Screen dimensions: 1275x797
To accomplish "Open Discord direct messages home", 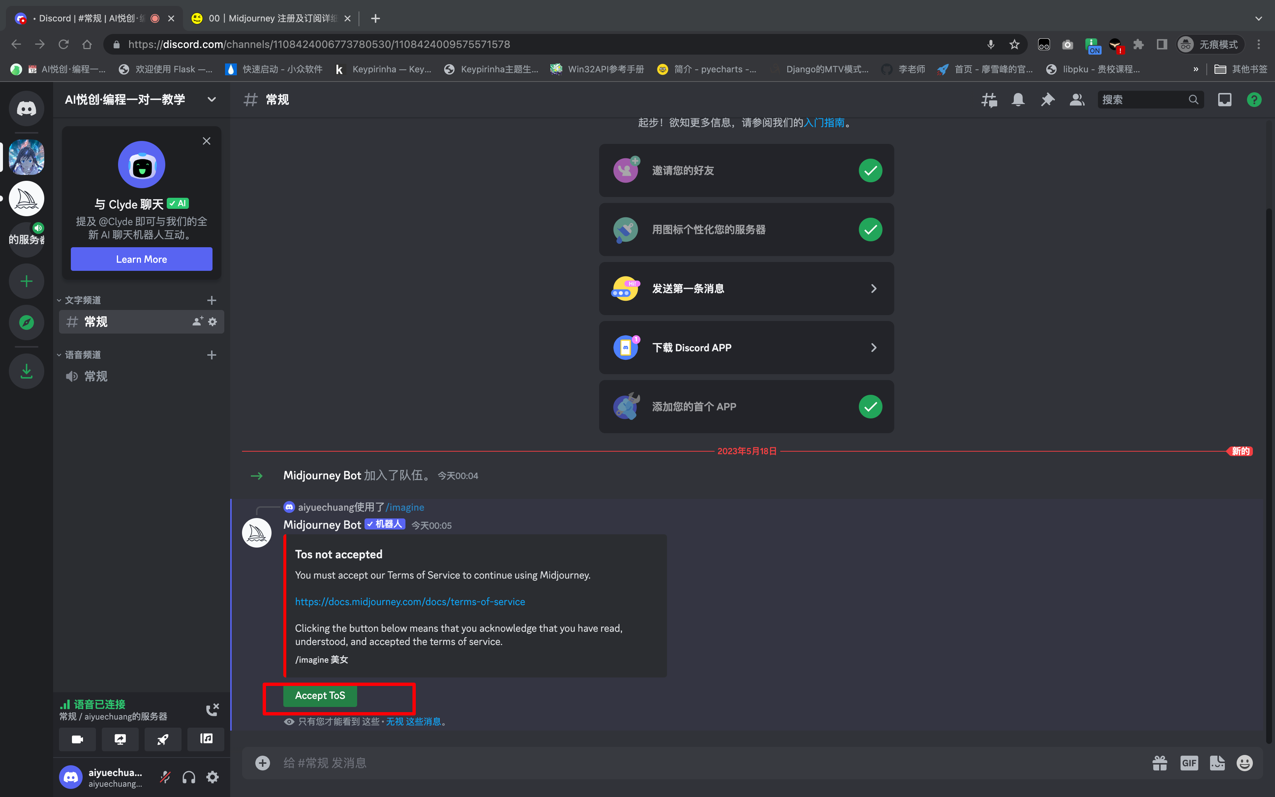I will (26, 108).
